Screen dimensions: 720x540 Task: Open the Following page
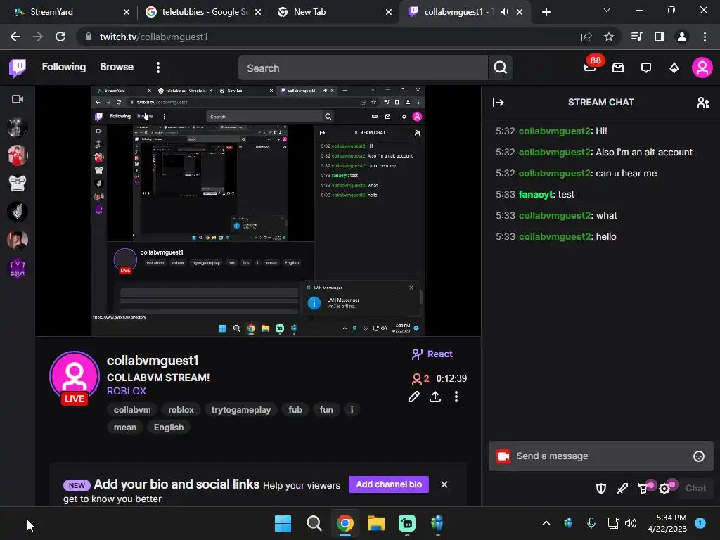64,67
